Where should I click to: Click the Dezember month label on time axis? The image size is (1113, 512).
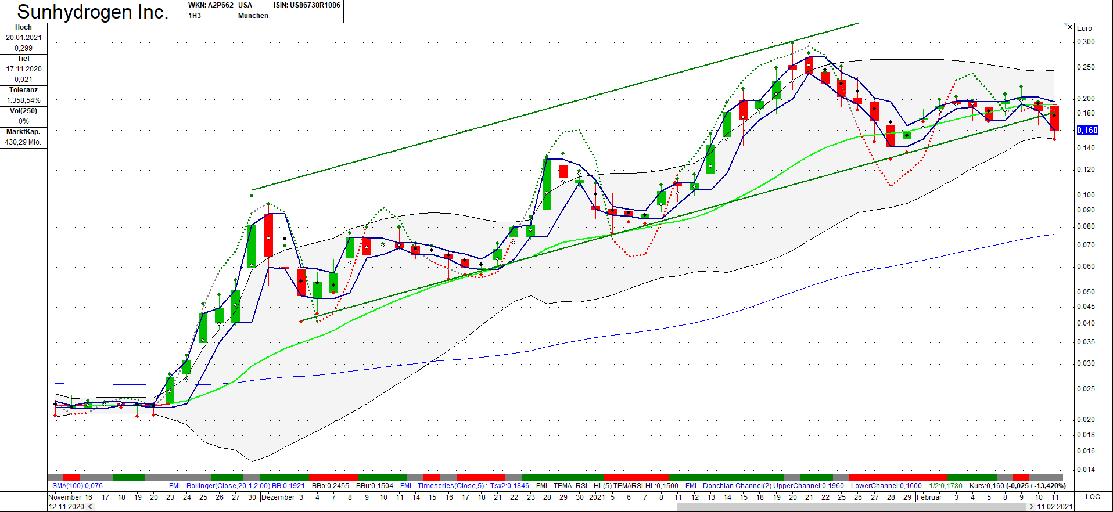point(278,497)
